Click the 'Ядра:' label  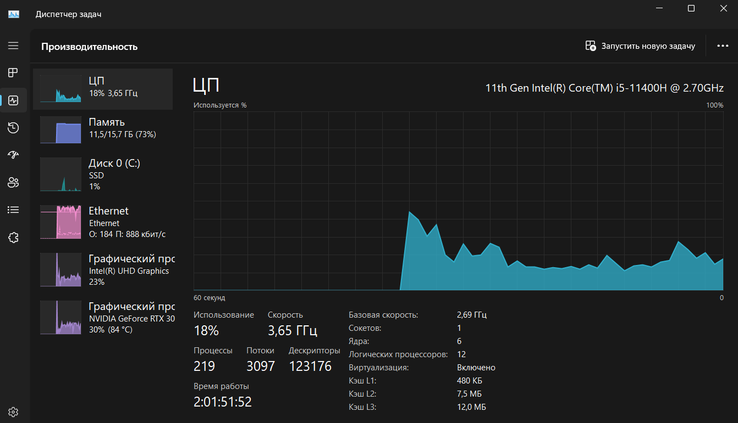coord(359,341)
